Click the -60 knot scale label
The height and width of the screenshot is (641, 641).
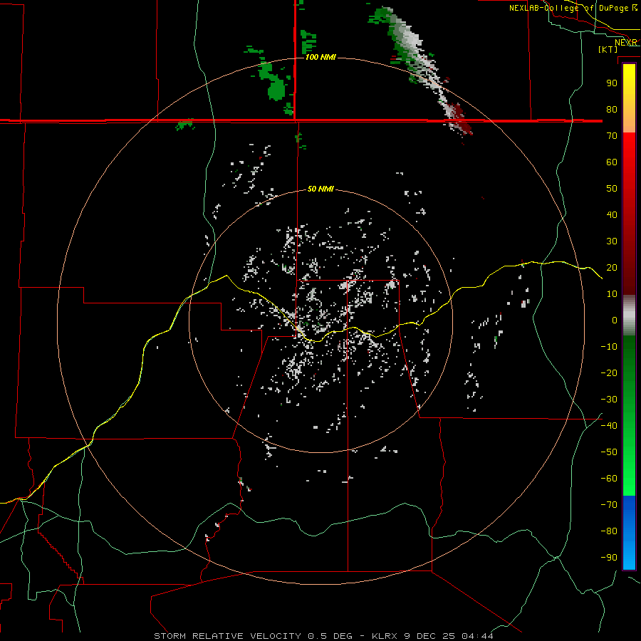coord(609,479)
